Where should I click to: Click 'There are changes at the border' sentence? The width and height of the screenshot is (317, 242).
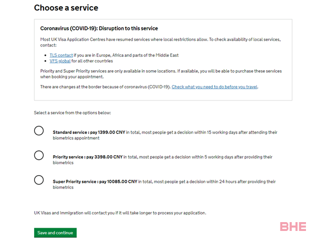tap(149, 87)
